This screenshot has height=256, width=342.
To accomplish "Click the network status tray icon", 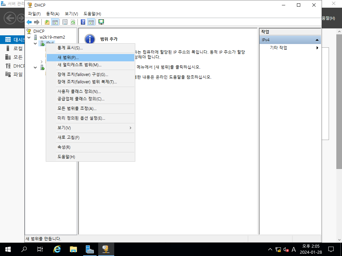I will [x=278, y=249].
